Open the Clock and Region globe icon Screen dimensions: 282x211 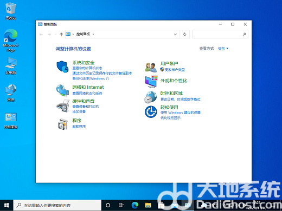pyautogui.click(x=151, y=97)
